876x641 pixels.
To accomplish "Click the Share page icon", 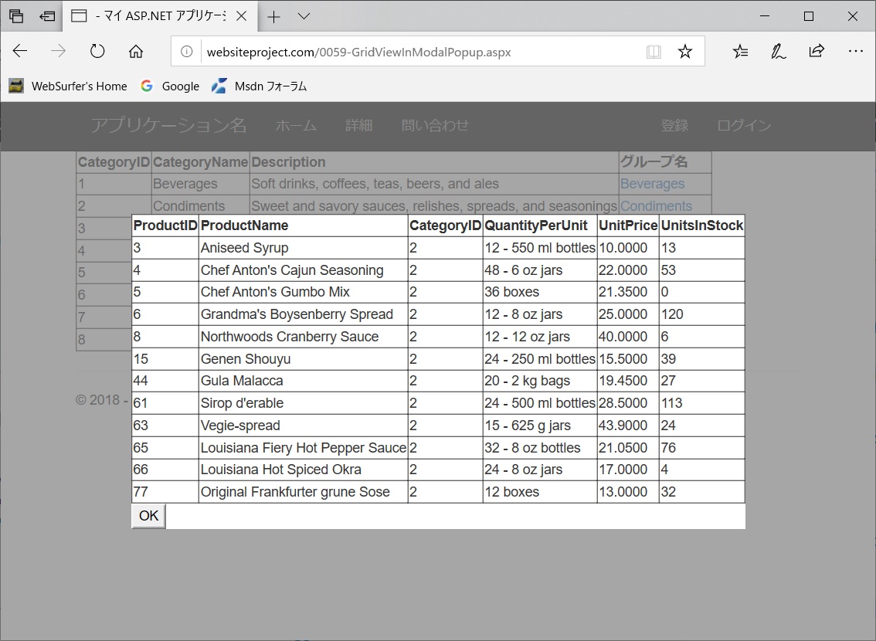I will [x=817, y=52].
